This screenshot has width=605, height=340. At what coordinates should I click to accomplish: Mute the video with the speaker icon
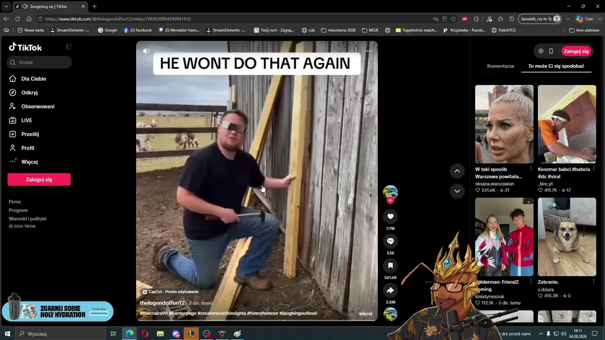[x=147, y=51]
